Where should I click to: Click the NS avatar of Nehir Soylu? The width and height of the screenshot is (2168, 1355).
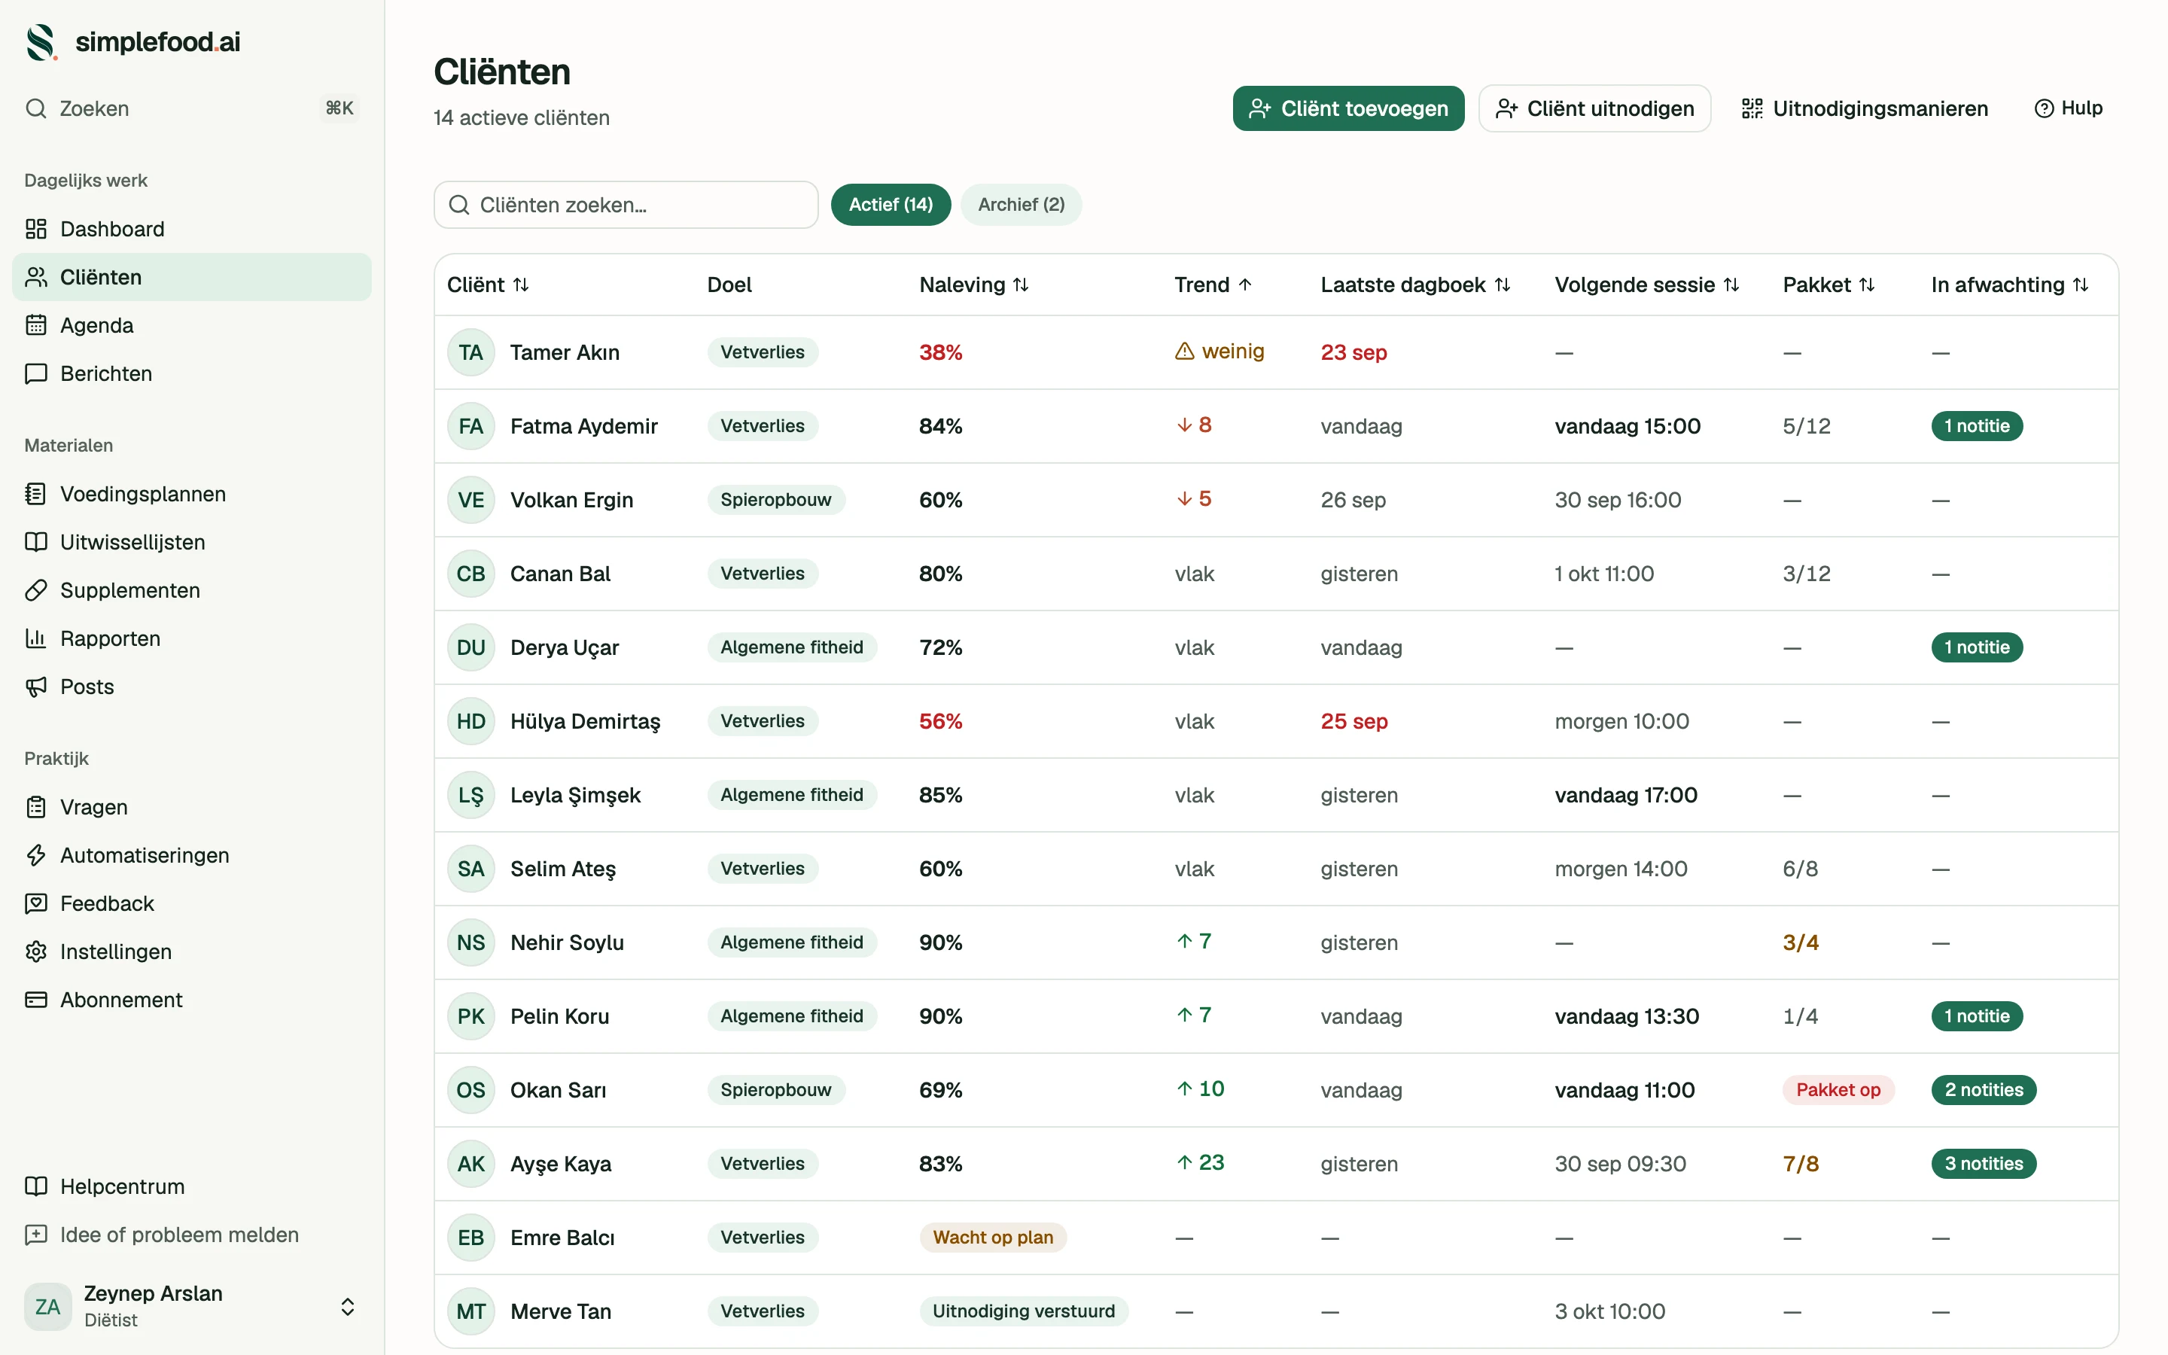[471, 942]
